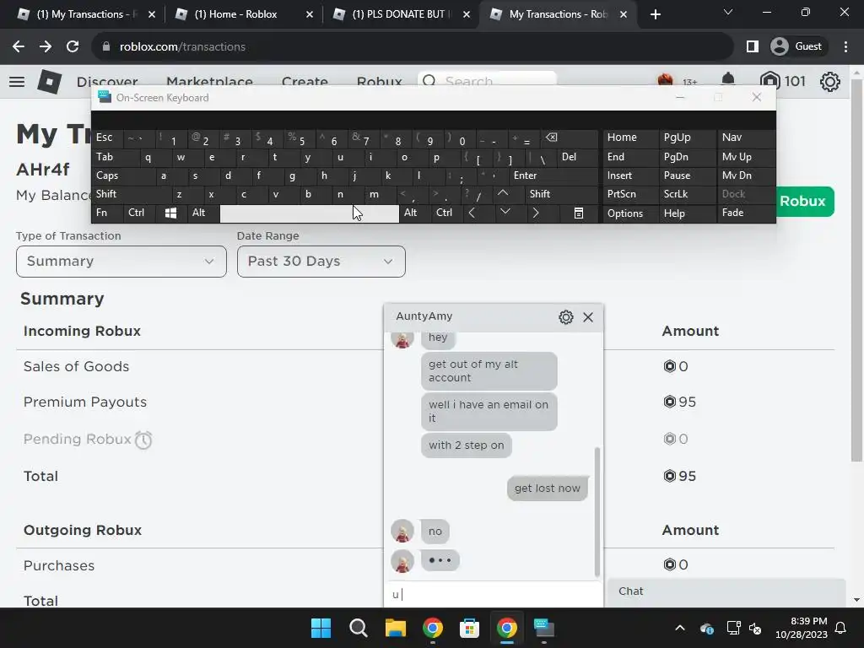The height and width of the screenshot is (648, 864).
Task: Click the browser address bar URL
Action: pos(182,47)
